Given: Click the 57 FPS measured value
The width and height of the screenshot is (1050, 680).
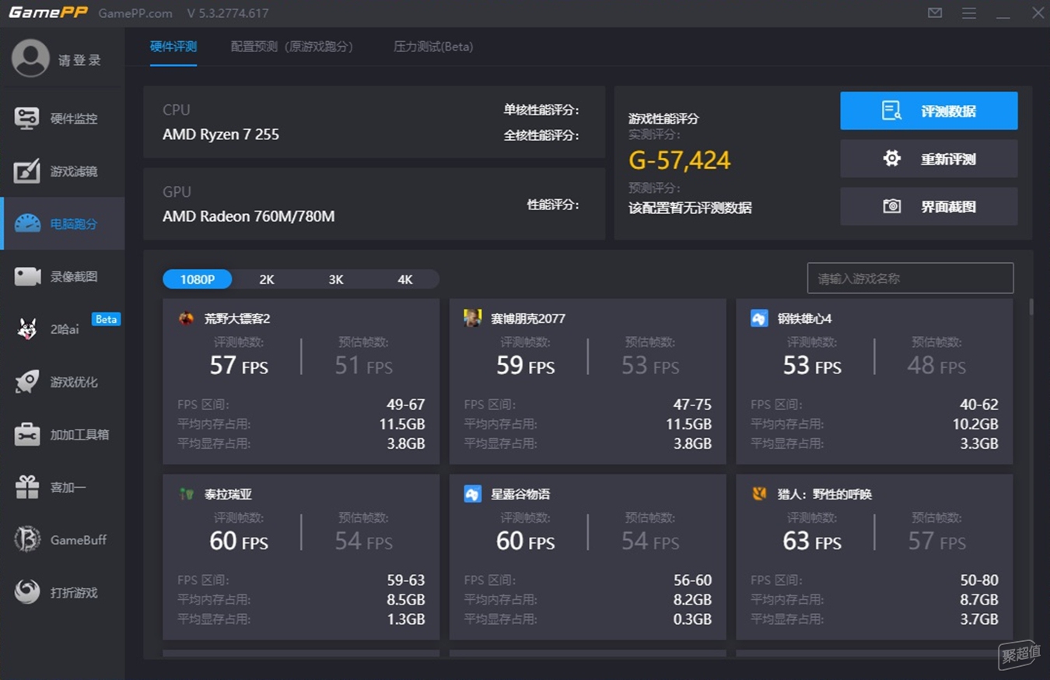Looking at the screenshot, I should [239, 365].
